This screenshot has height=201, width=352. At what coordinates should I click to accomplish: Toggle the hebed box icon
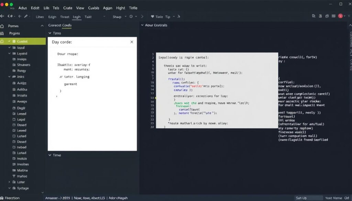(14, 147)
